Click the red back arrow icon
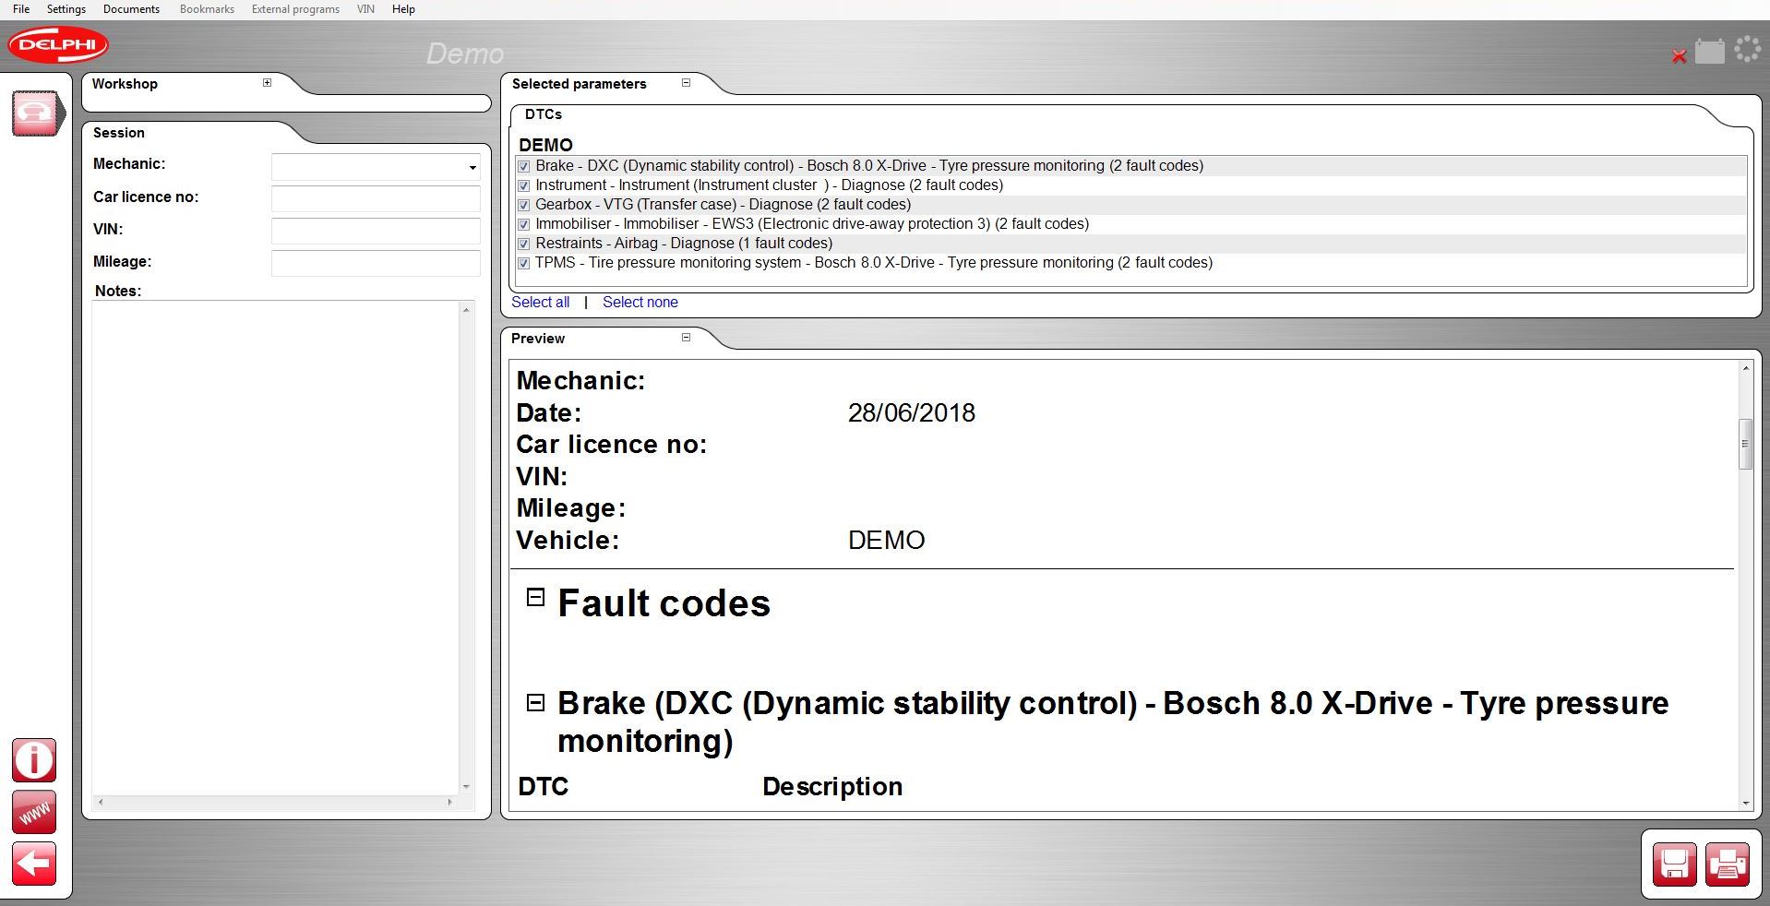1770x906 pixels. (34, 864)
